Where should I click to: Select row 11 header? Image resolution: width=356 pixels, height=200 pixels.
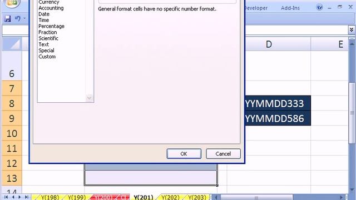(12, 148)
